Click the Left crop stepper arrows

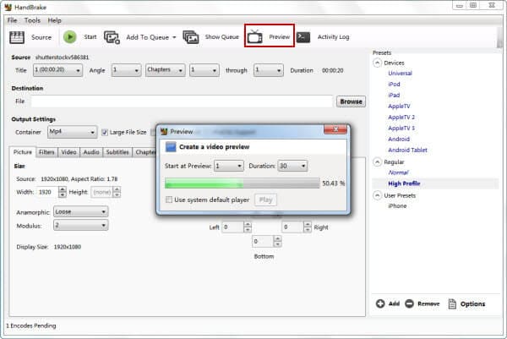point(248,227)
